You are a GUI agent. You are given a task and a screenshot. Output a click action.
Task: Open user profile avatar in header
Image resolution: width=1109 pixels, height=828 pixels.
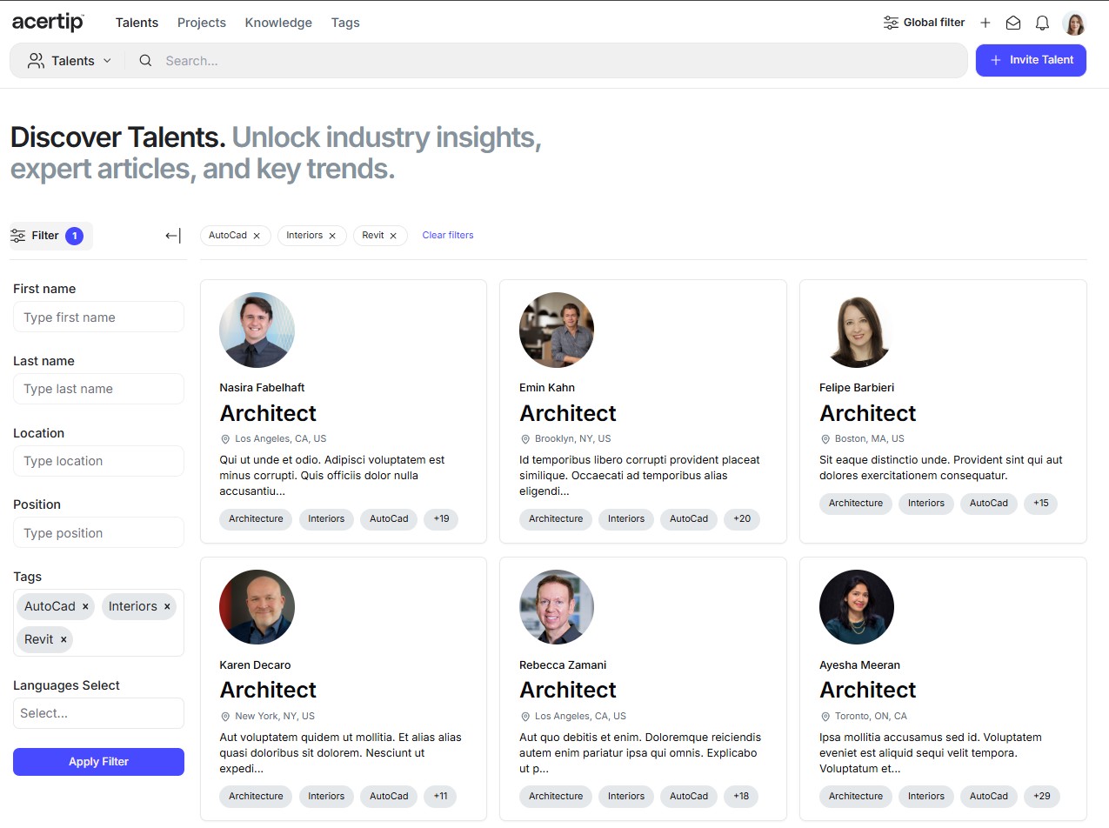pos(1074,23)
